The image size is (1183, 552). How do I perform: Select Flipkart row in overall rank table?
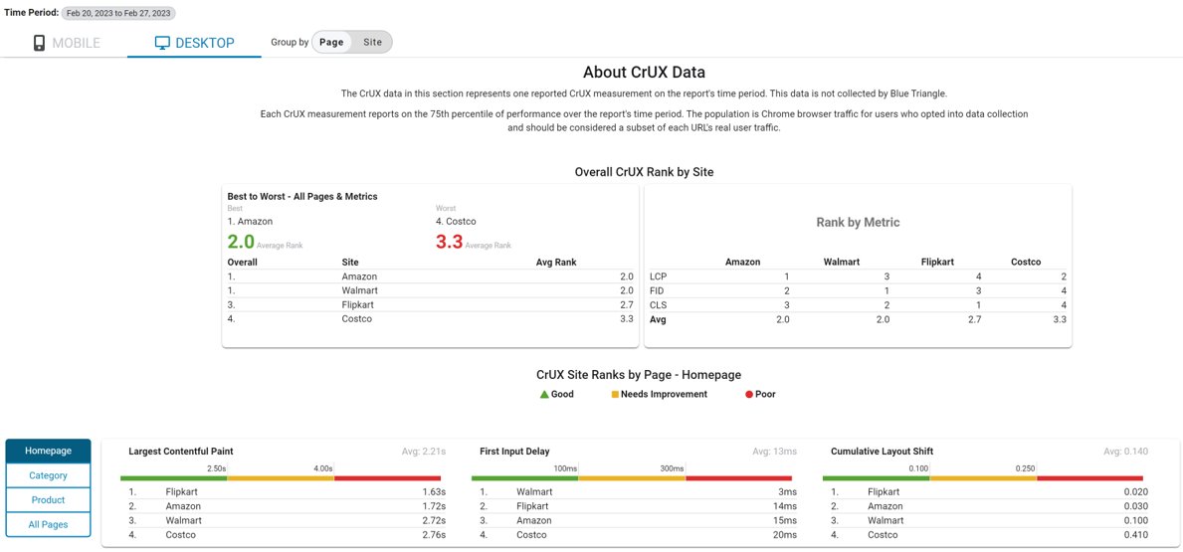(430, 304)
